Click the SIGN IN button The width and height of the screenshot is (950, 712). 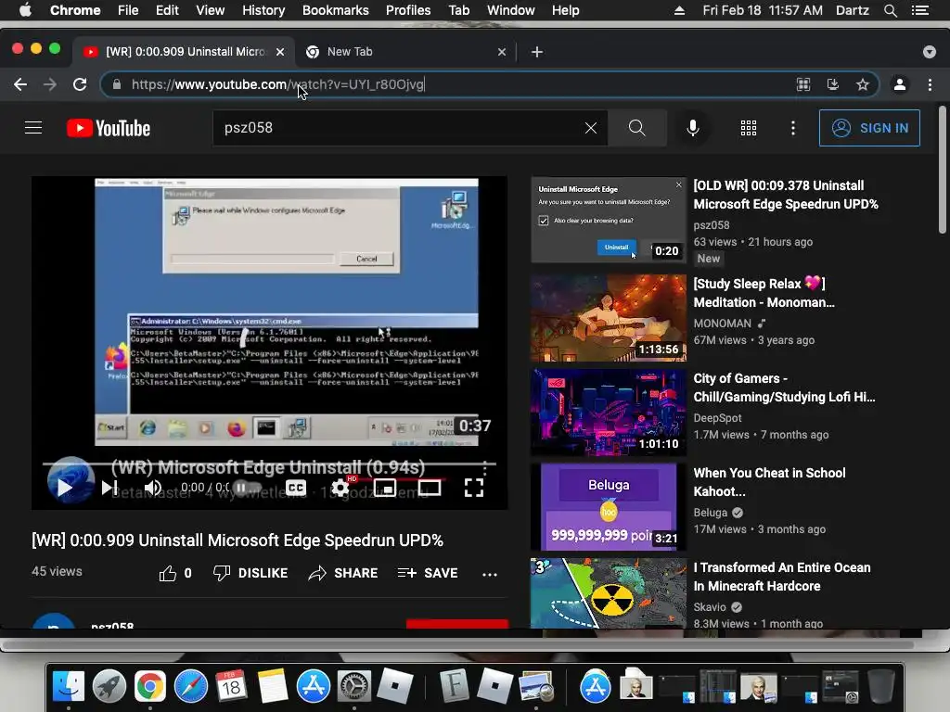(x=869, y=128)
